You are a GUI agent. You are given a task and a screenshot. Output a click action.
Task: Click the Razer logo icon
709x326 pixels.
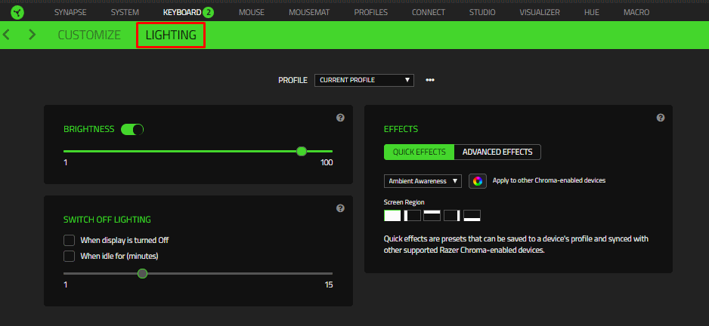tap(17, 12)
